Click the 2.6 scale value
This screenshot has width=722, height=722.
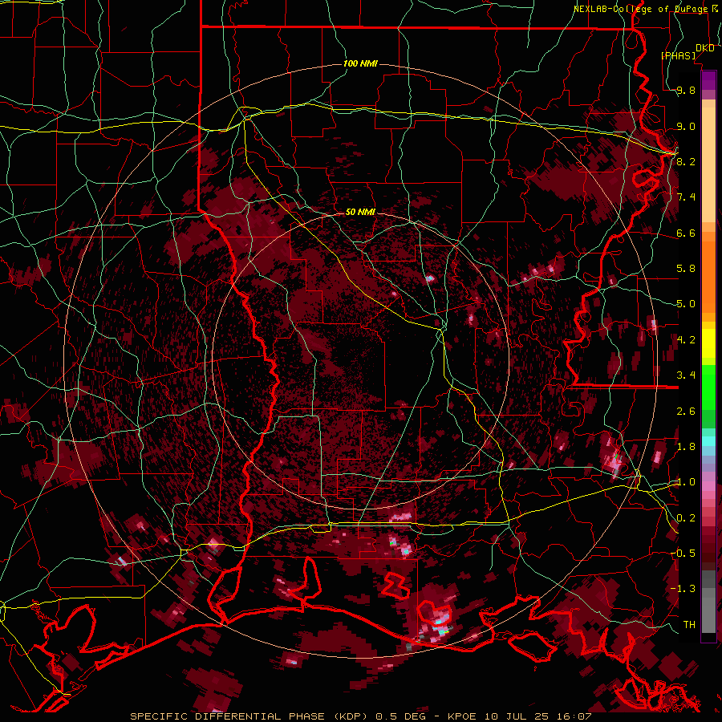(686, 412)
